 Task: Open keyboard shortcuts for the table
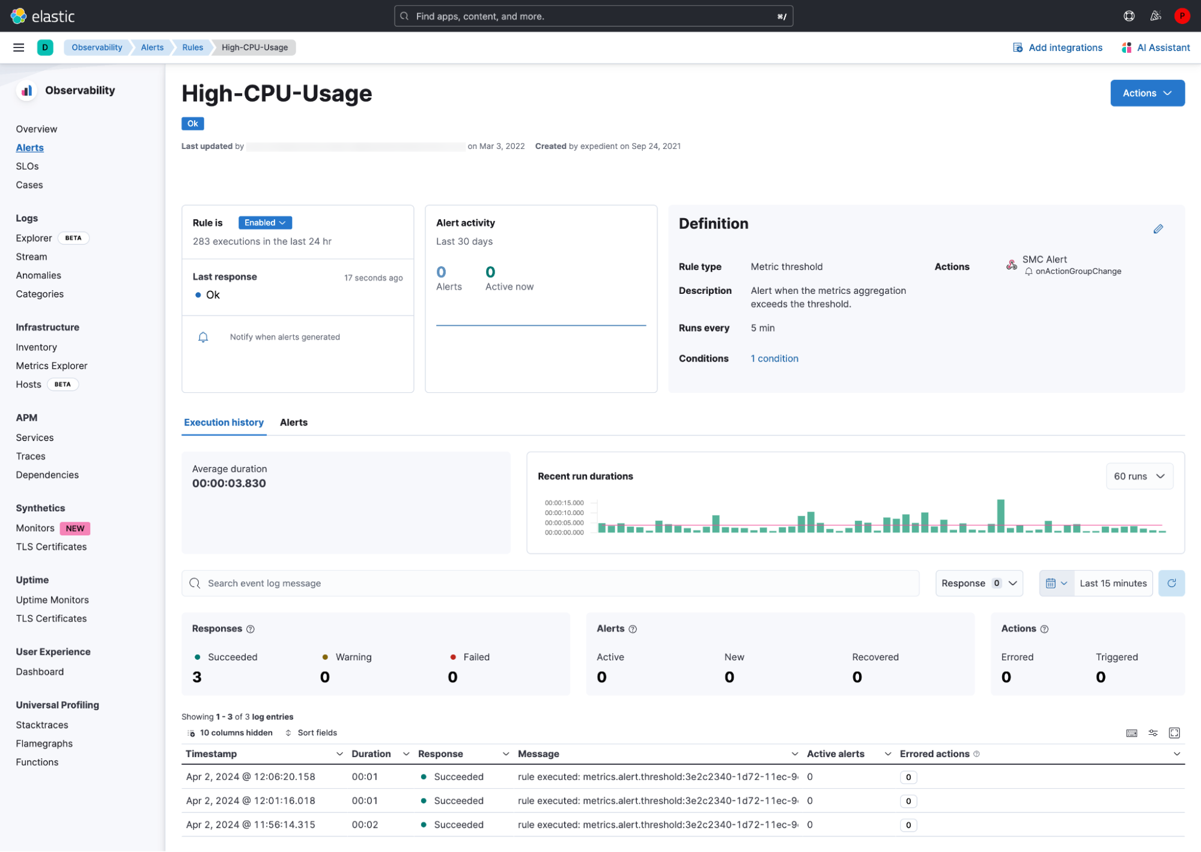pos(1131,733)
